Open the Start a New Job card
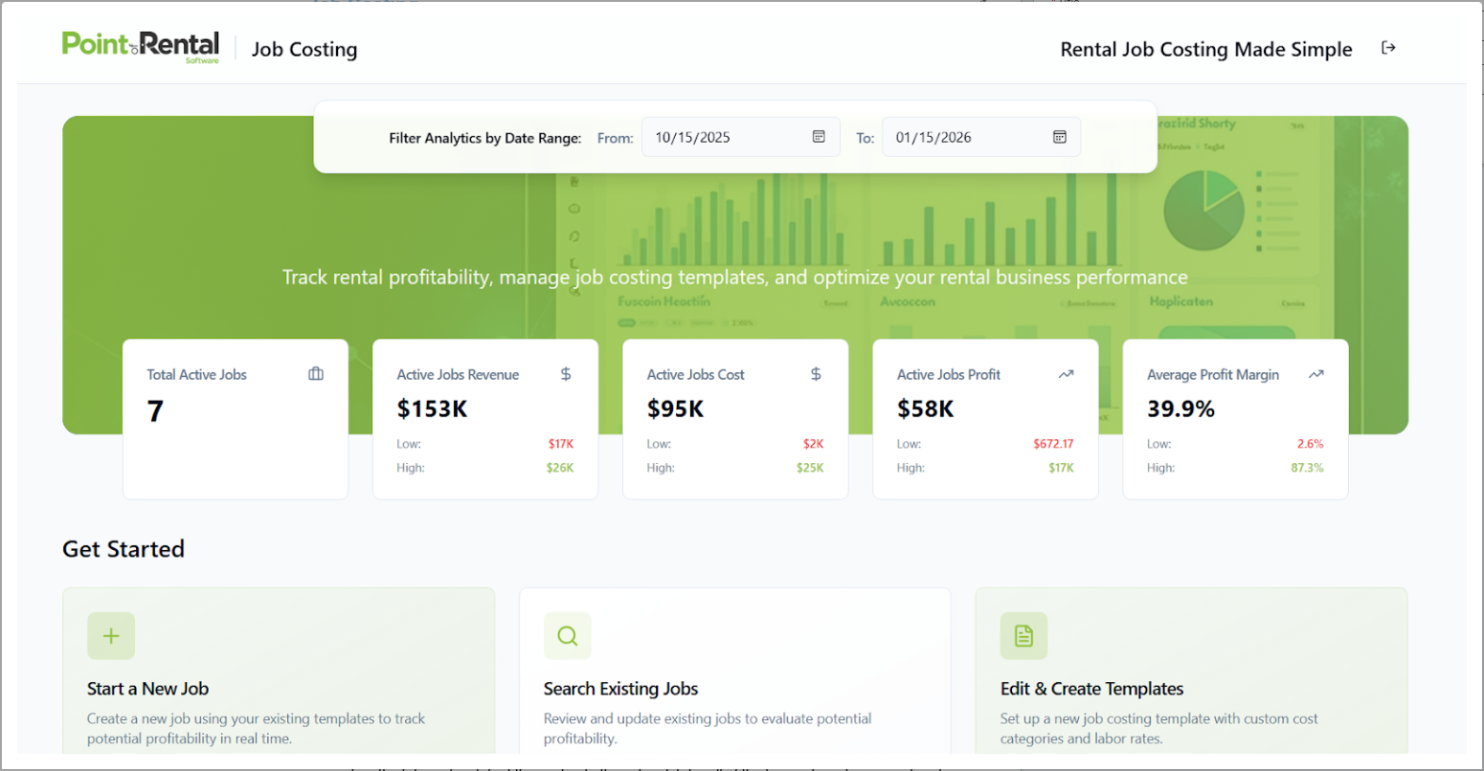This screenshot has width=1484, height=771. pos(279,689)
